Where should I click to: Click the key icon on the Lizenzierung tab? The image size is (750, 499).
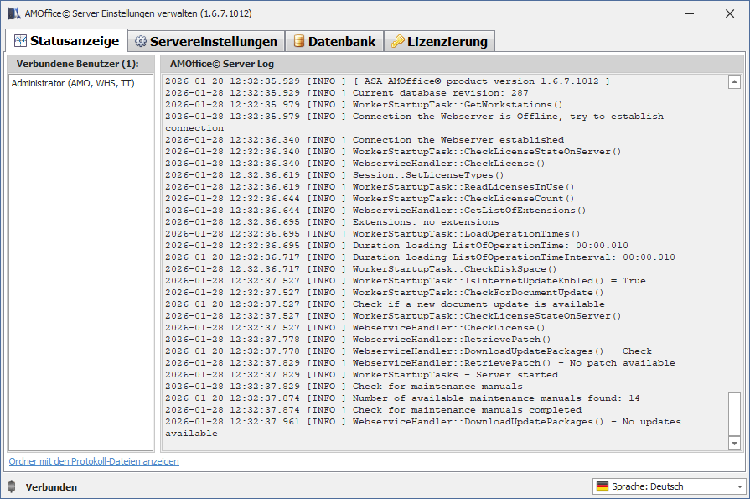(x=397, y=42)
